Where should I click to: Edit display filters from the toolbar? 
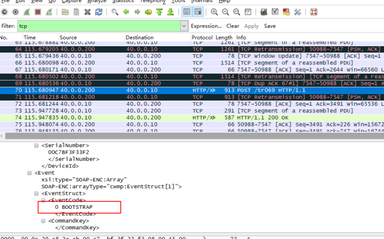click(x=275, y=12)
